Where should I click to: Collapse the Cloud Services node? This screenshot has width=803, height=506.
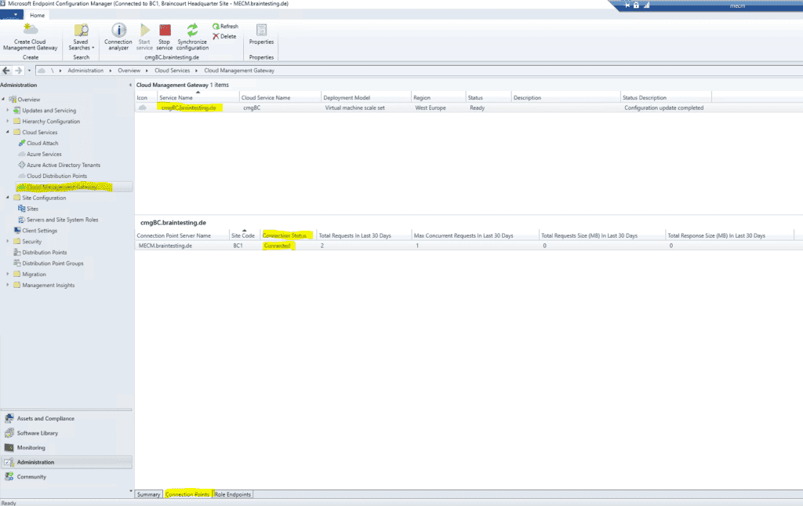point(8,132)
